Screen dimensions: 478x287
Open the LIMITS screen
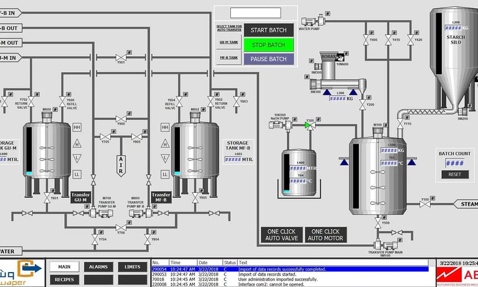(x=133, y=266)
